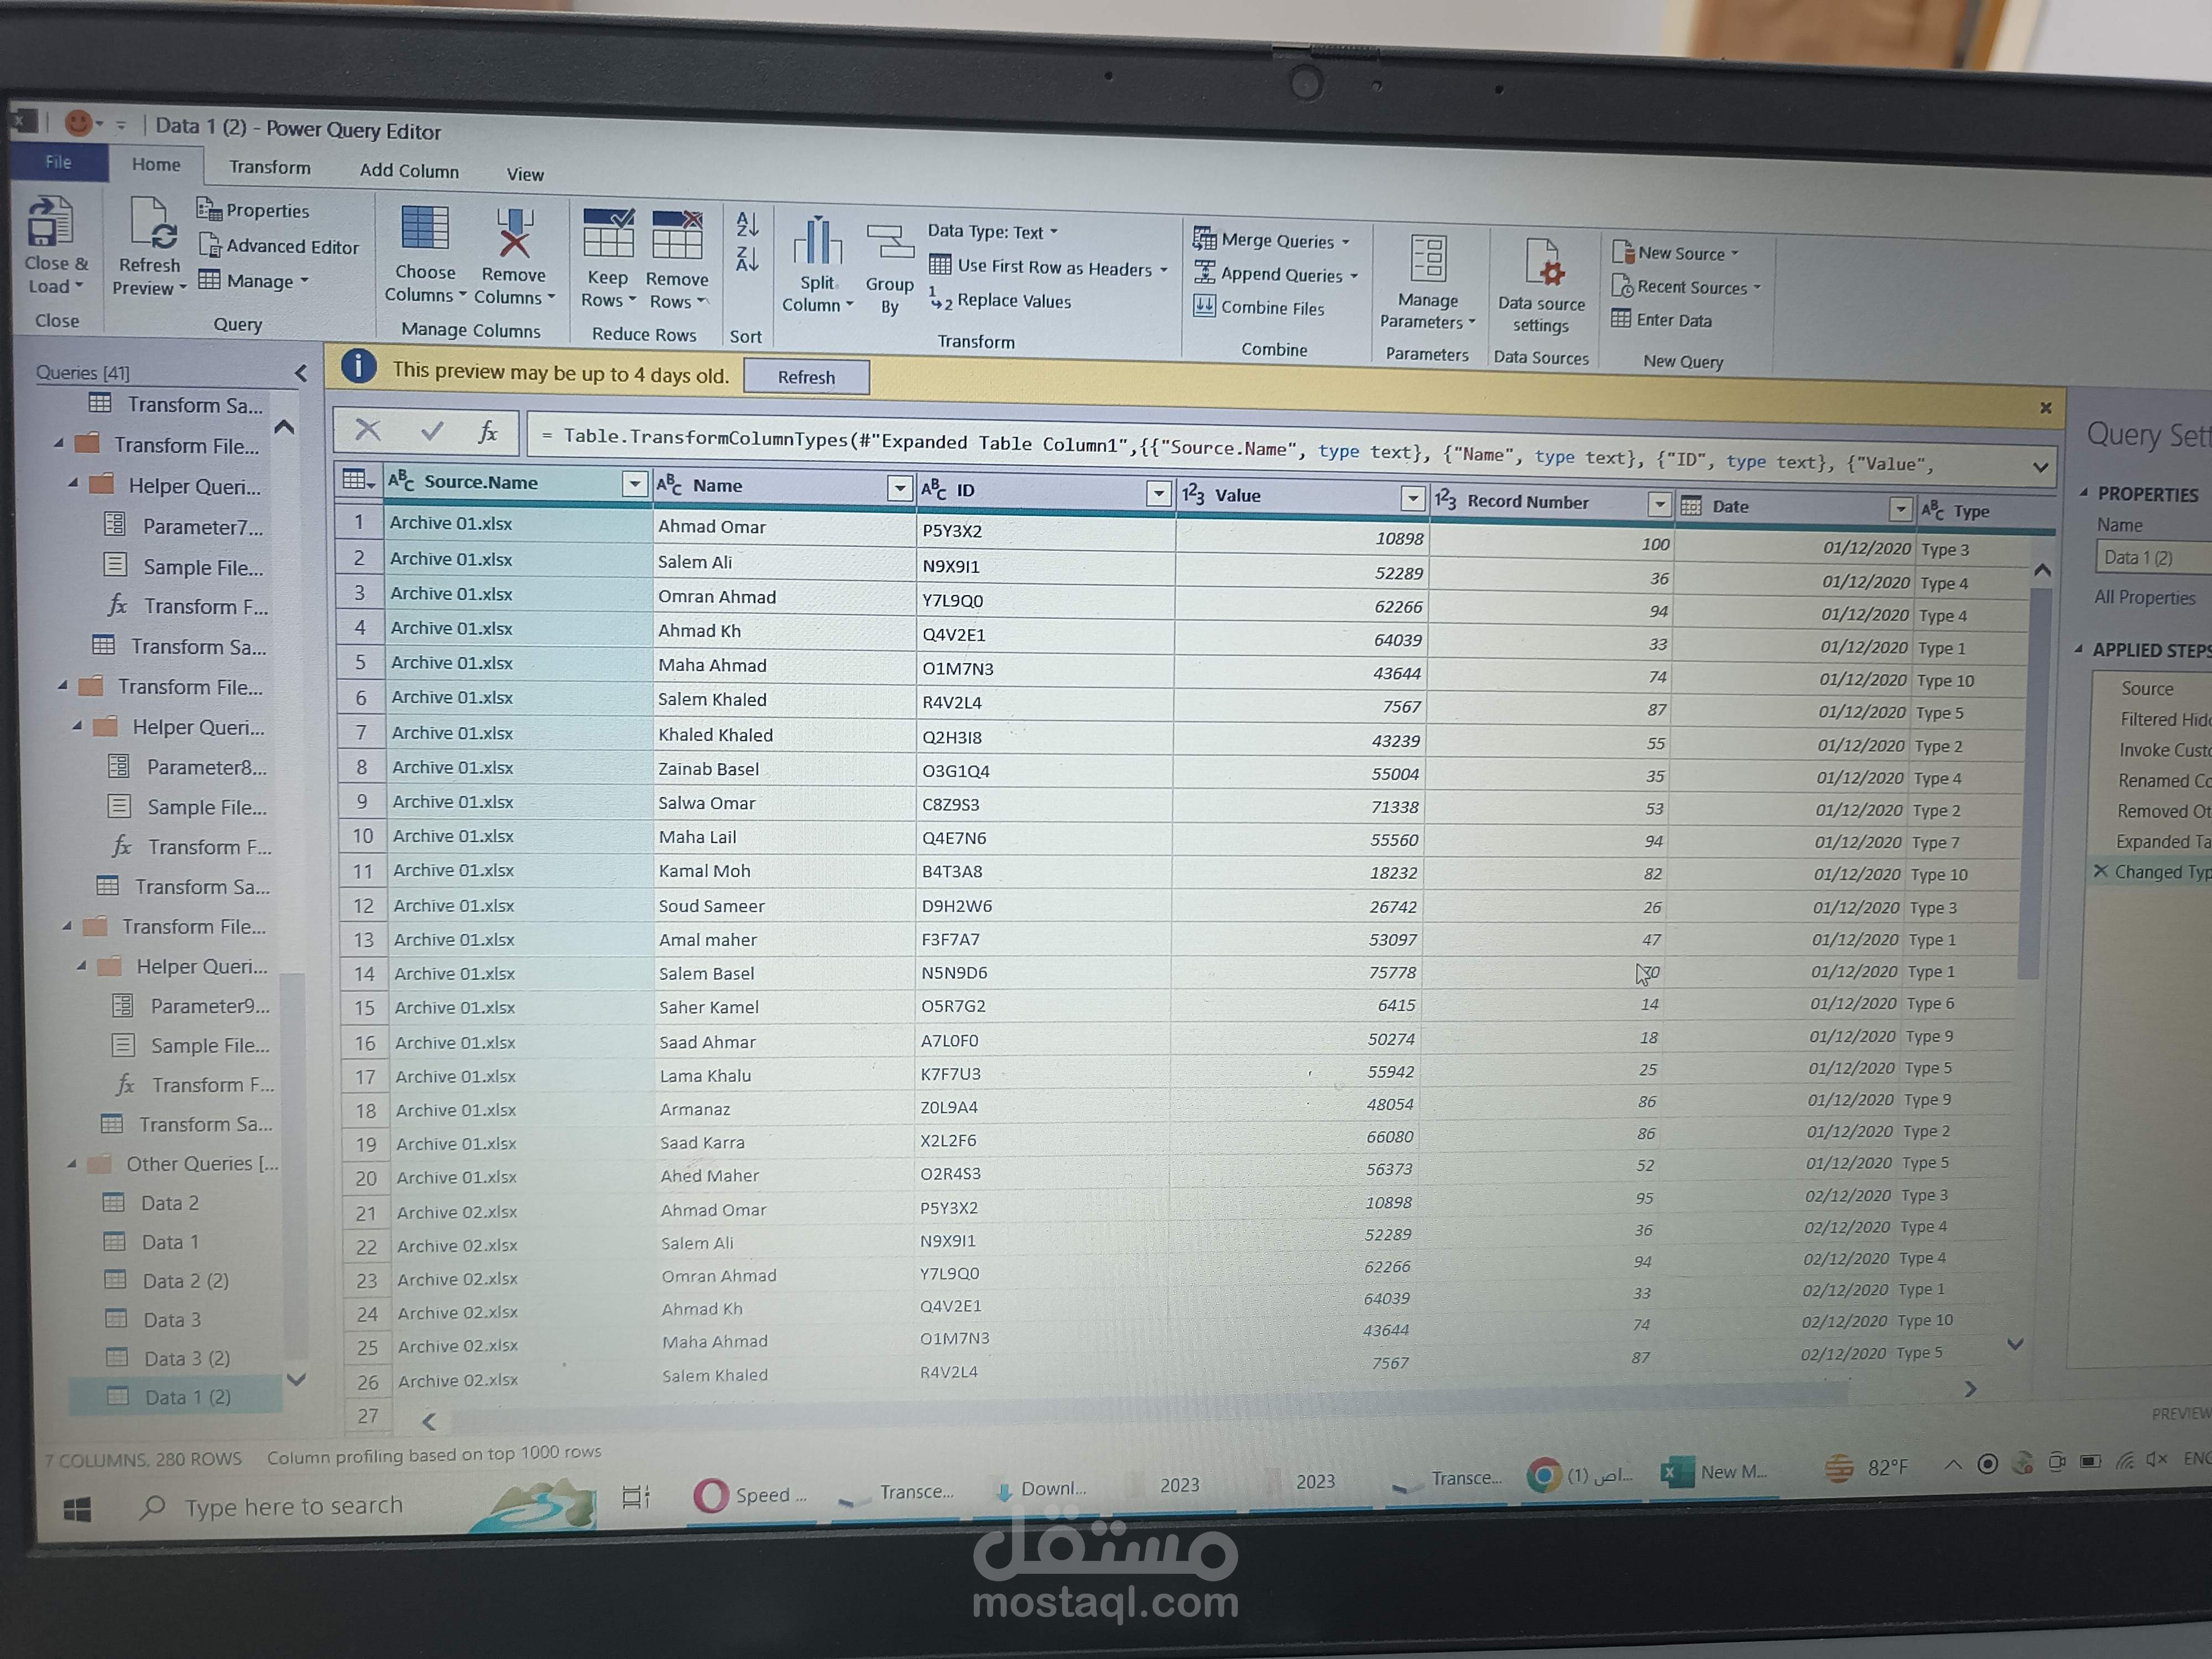Click the query Name input field
Screen dimensions: 2212x1659
[2153, 558]
